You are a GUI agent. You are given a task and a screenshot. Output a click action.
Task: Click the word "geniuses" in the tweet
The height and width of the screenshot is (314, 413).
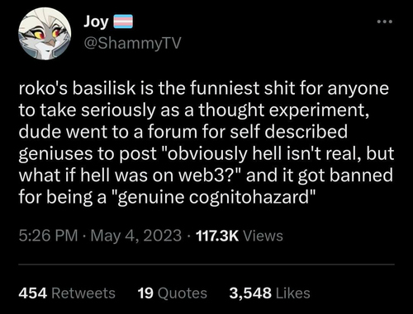tap(55, 154)
